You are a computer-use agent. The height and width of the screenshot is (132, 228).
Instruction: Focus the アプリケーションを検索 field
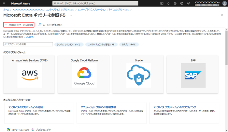point(28,44)
